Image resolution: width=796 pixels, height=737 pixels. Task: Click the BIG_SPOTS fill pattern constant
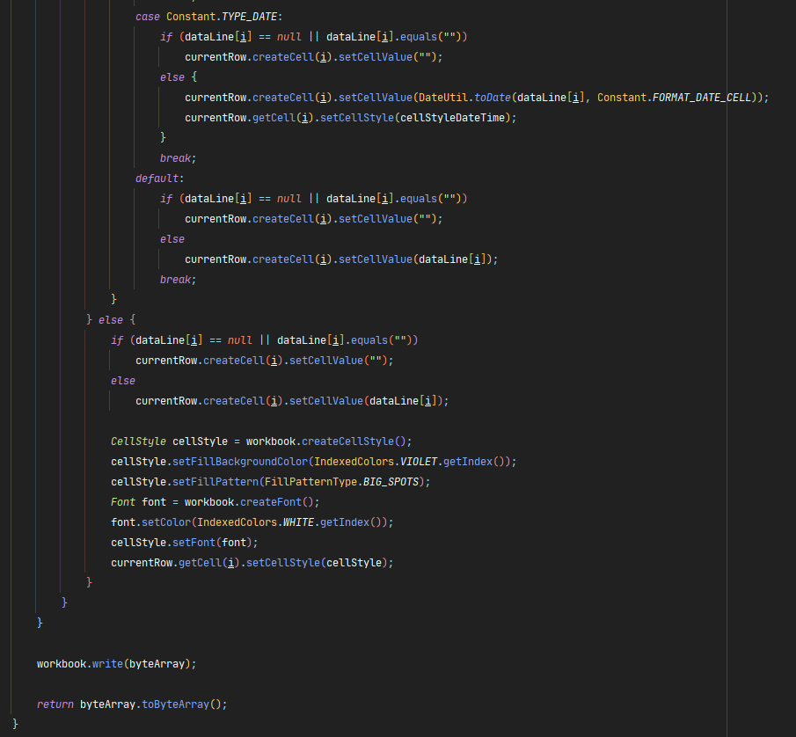tap(391, 482)
